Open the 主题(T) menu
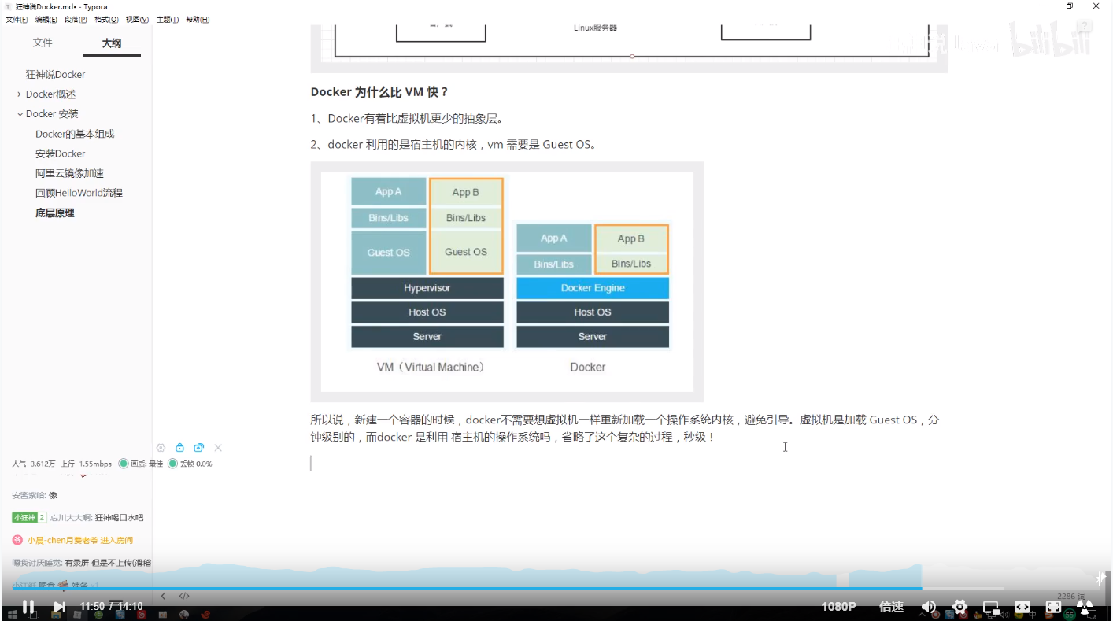 point(167,20)
